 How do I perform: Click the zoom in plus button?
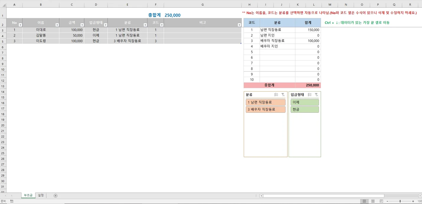tap(413, 201)
